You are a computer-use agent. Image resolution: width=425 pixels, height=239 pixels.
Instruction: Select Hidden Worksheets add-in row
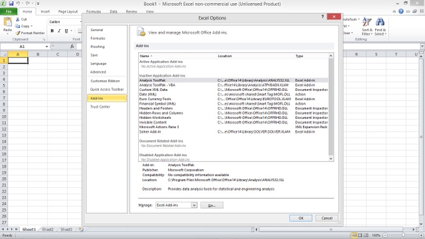(233, 118)
